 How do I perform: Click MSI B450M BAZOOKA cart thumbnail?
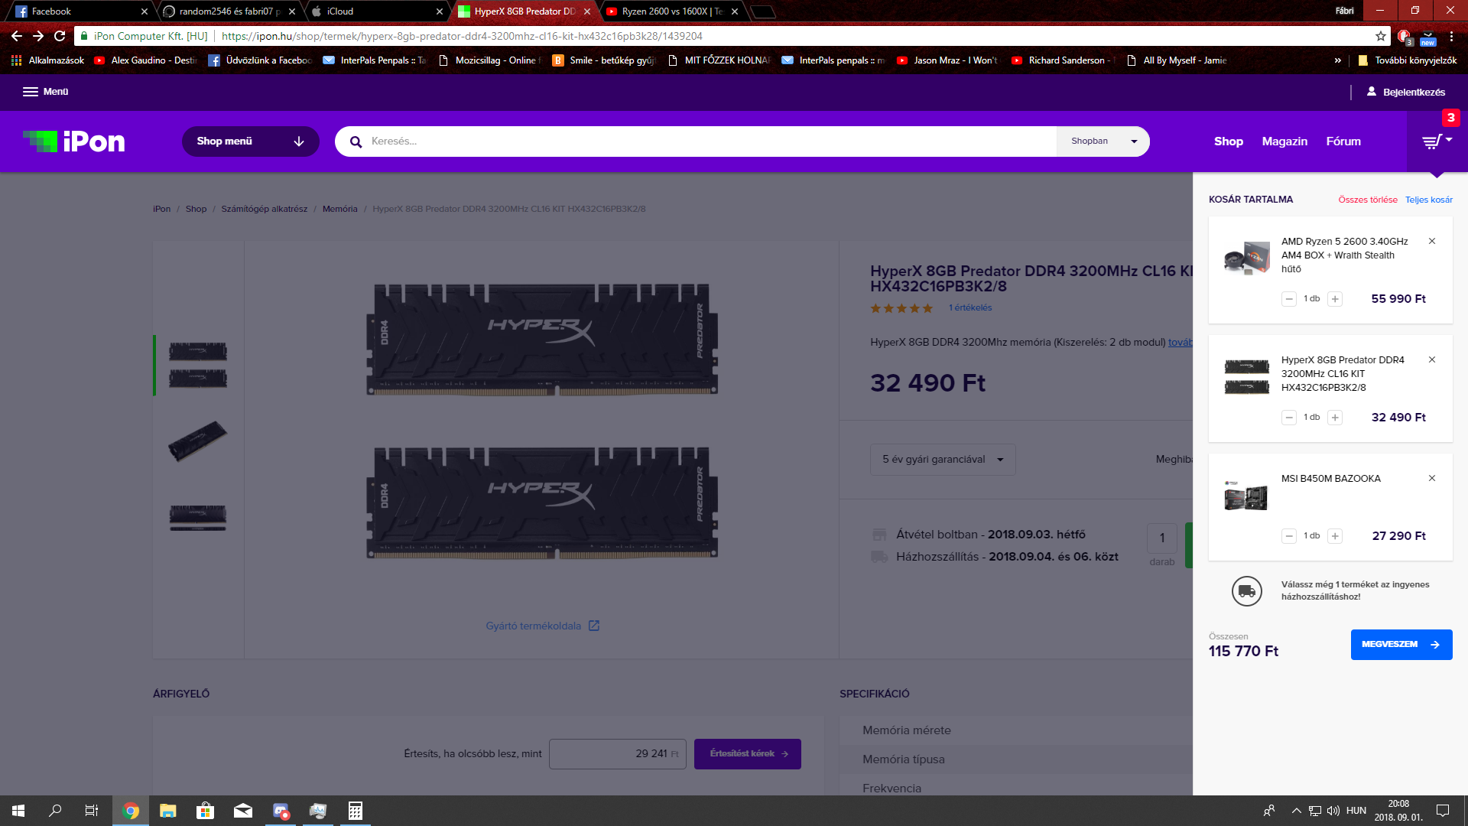click(1246, 495)
